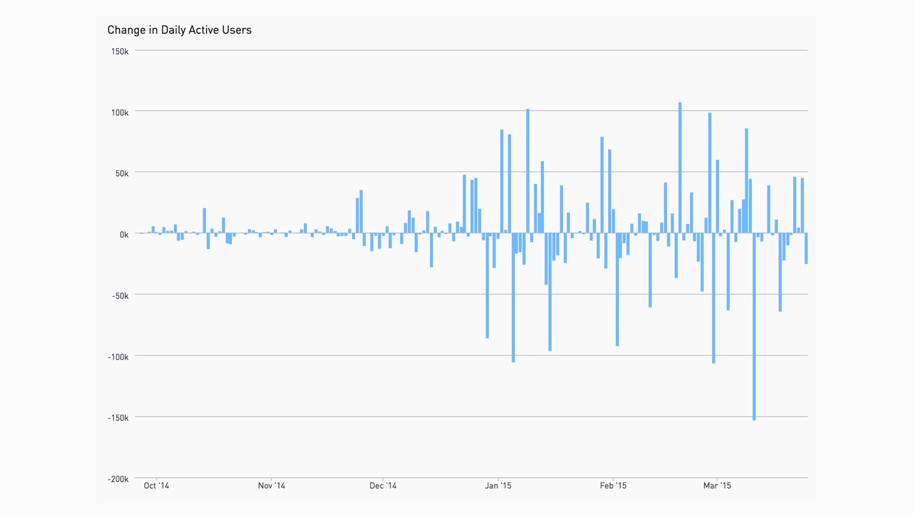Click the Dec '14 x-axis label
This screenshot has width=915, height=515.
click(x=383, y=486)
